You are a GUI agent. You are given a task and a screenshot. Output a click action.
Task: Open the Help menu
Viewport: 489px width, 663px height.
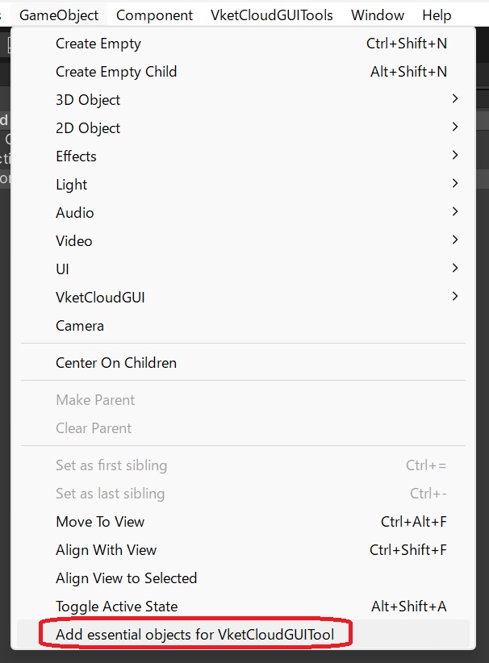(x=437, y=15)
